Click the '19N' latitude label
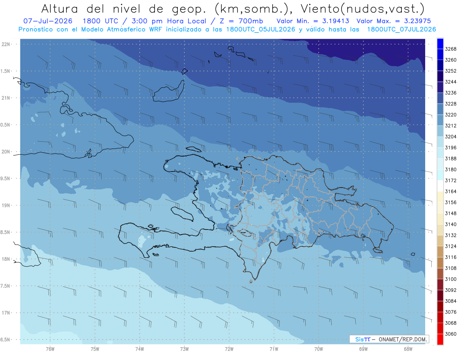 tap(6, 205)
